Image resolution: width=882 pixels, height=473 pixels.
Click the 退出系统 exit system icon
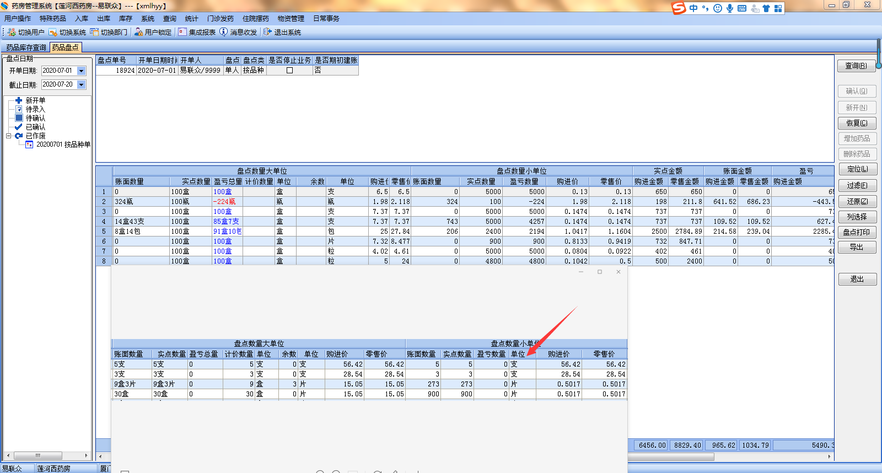pos(267,32)
